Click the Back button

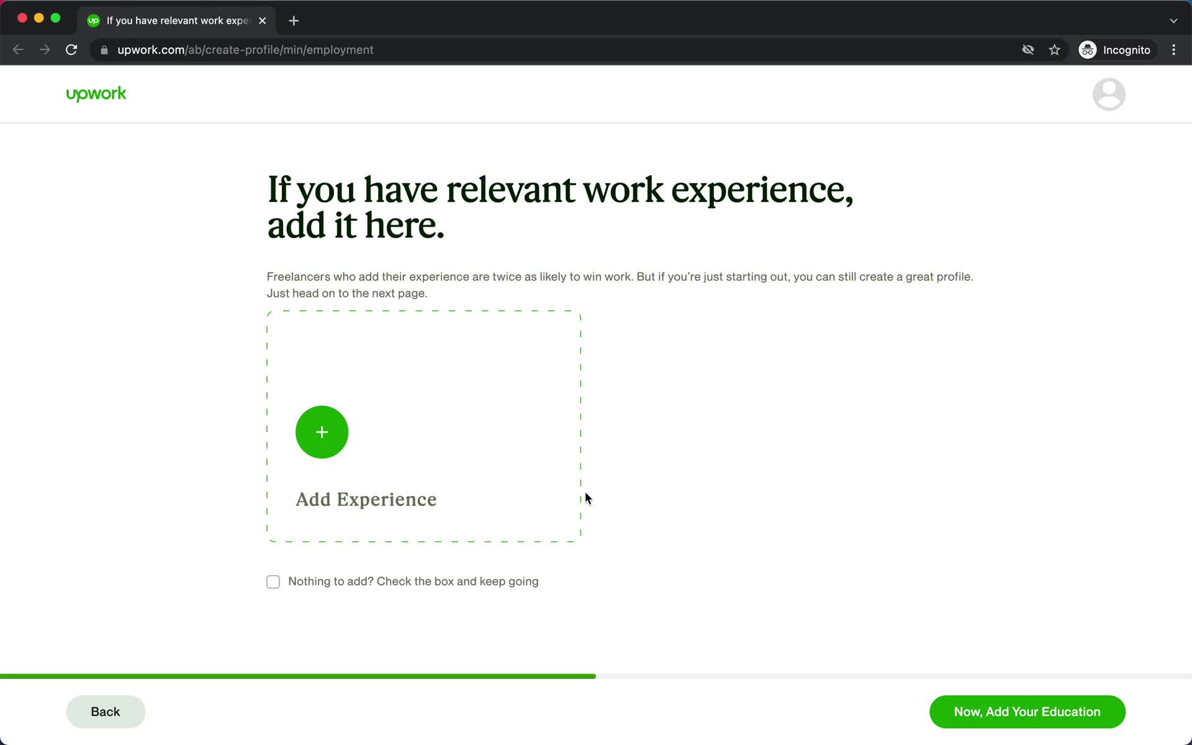[x=106, y=711]
